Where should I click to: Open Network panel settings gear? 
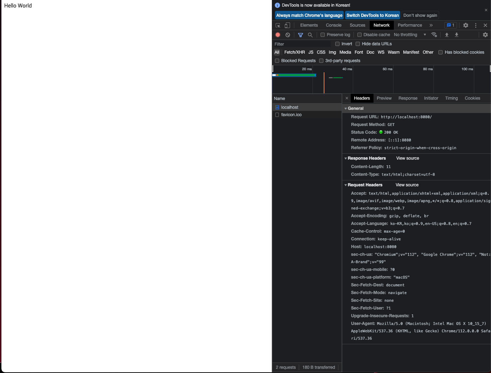pos(485,35)
